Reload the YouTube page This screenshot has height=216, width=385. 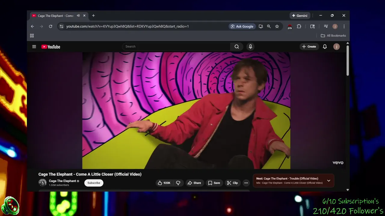pos(51,26)
